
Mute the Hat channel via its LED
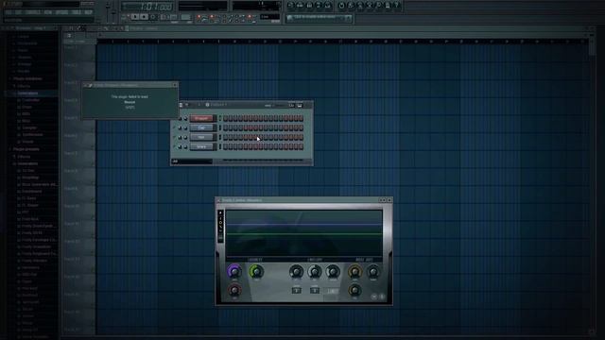point(174,137)
